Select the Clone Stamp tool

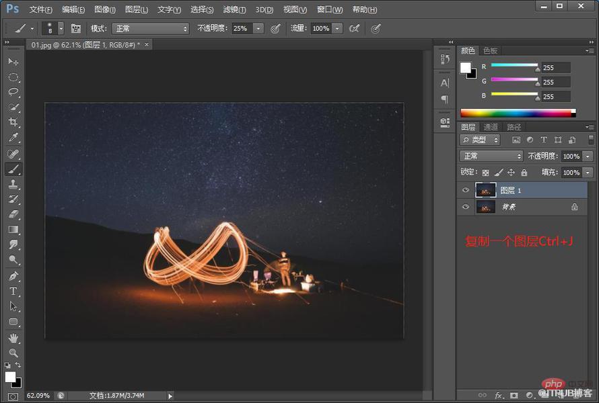(x=13, y=184)
